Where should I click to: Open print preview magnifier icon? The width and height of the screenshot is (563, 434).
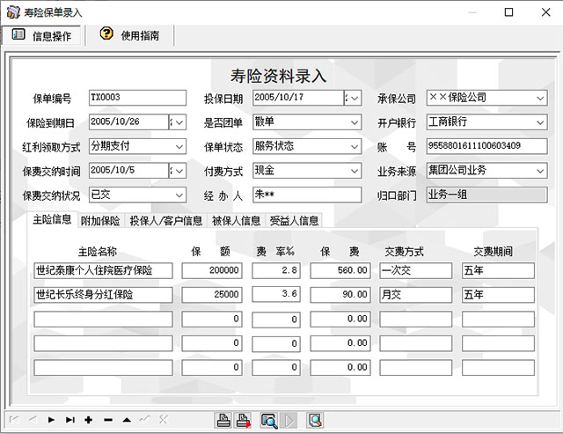[x=269, y=420]
